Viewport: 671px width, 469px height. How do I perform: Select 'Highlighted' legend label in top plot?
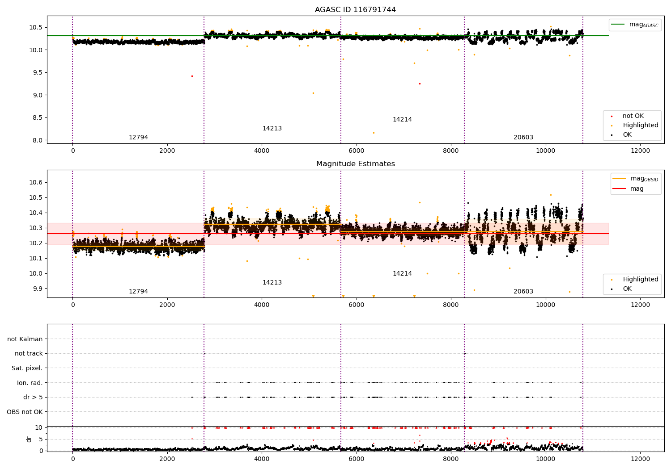[641, 126]
